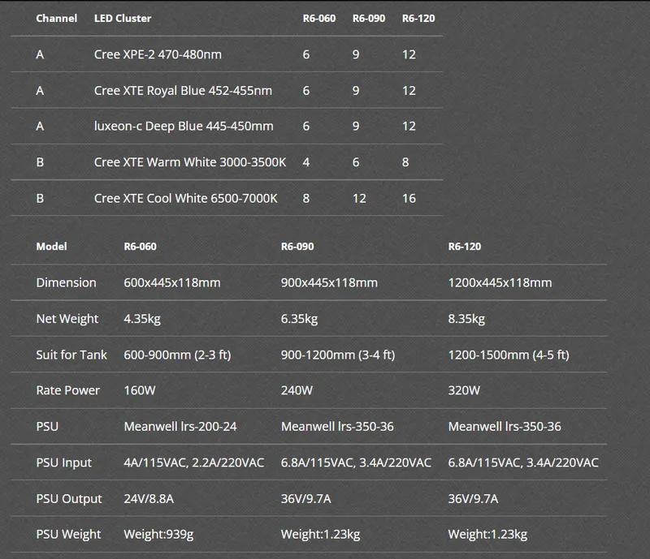Select the Net Weight row label

(x=67, y=319)
